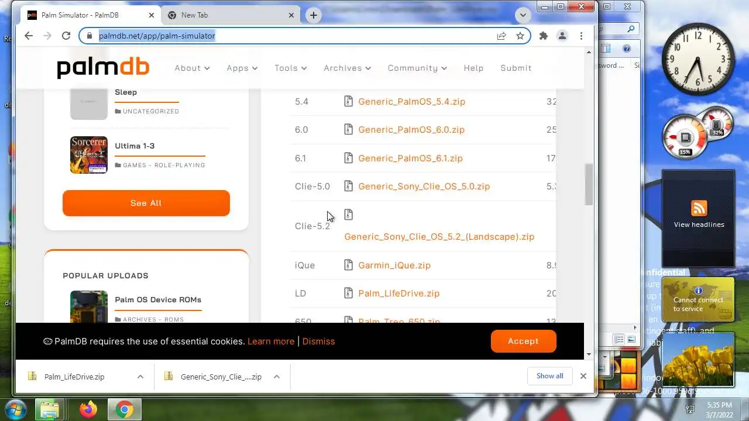Open the Windows Start button
Image resolution: width=749 pixels, height=421 pixels.
[x=16, y=409]
